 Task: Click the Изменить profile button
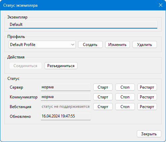click(117, 45)
